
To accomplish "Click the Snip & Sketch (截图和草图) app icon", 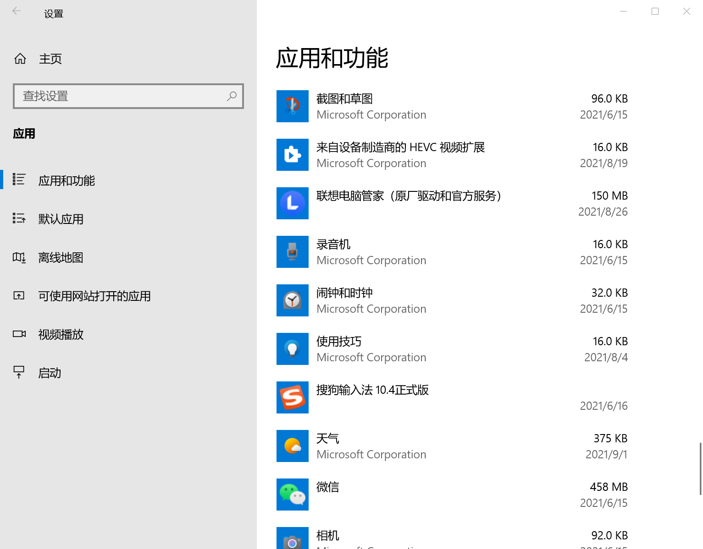I will click(x=292, y=106).
